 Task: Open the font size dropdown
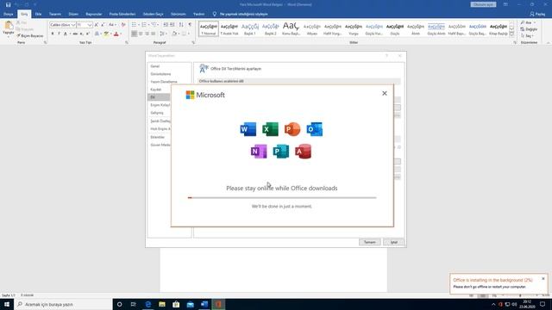[90, 25]
